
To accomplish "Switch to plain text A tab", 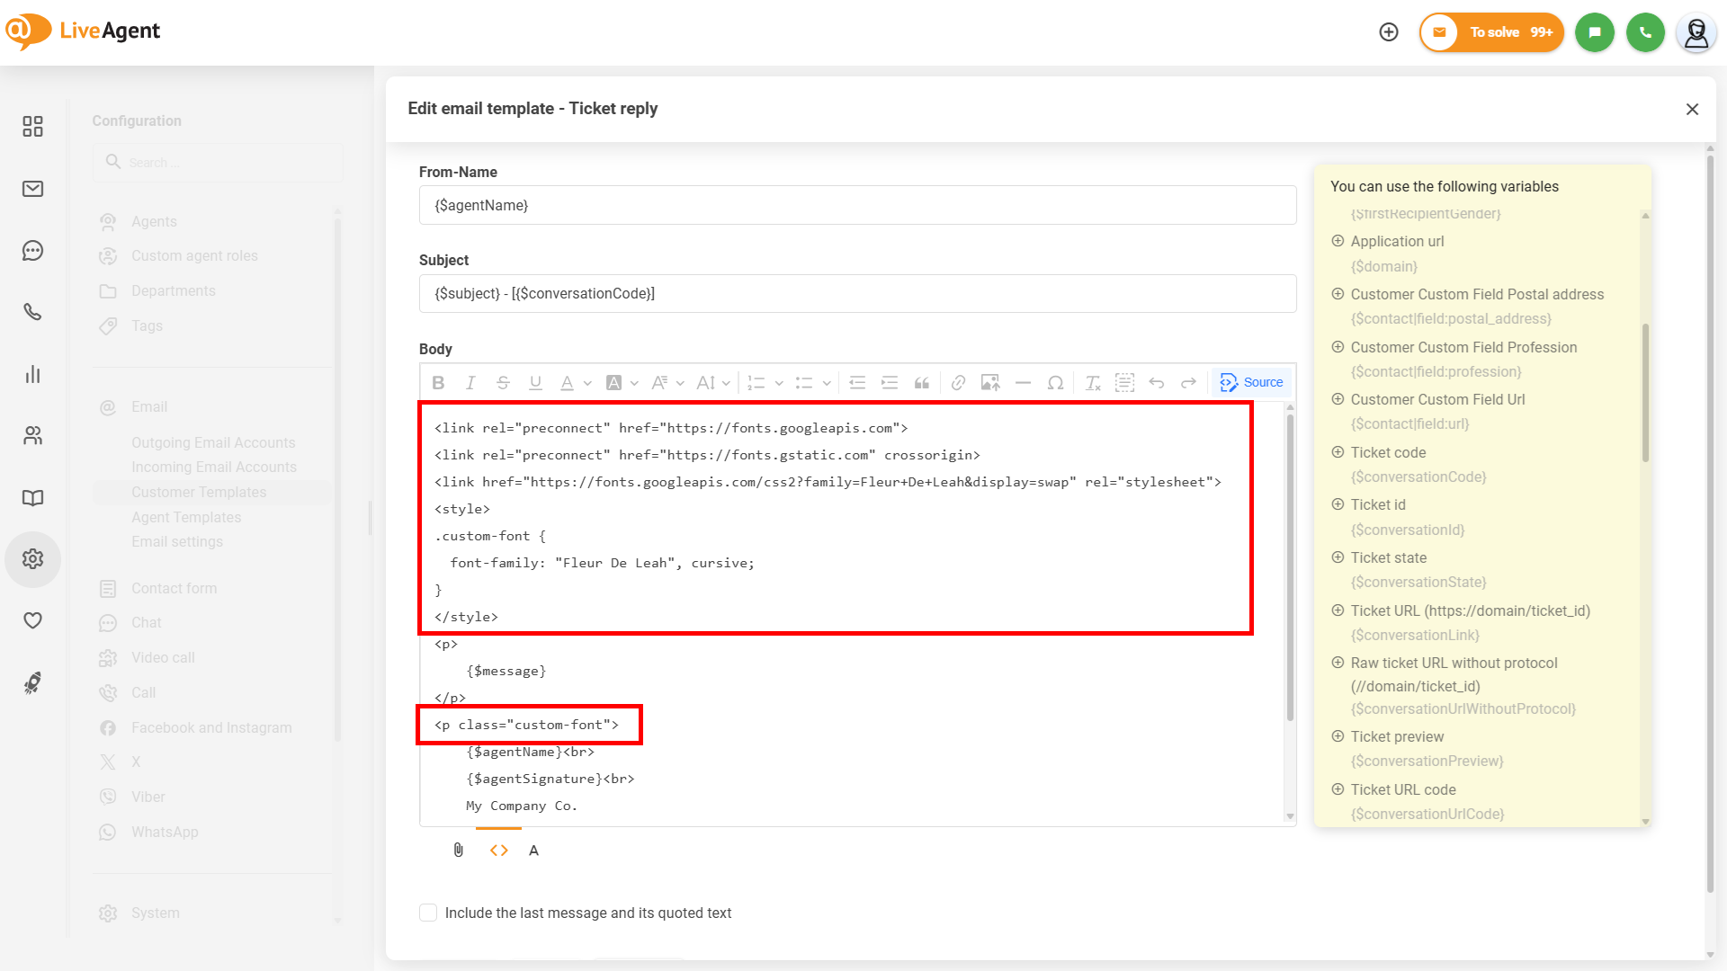I will pyautogui.click(x=533, y=851).
